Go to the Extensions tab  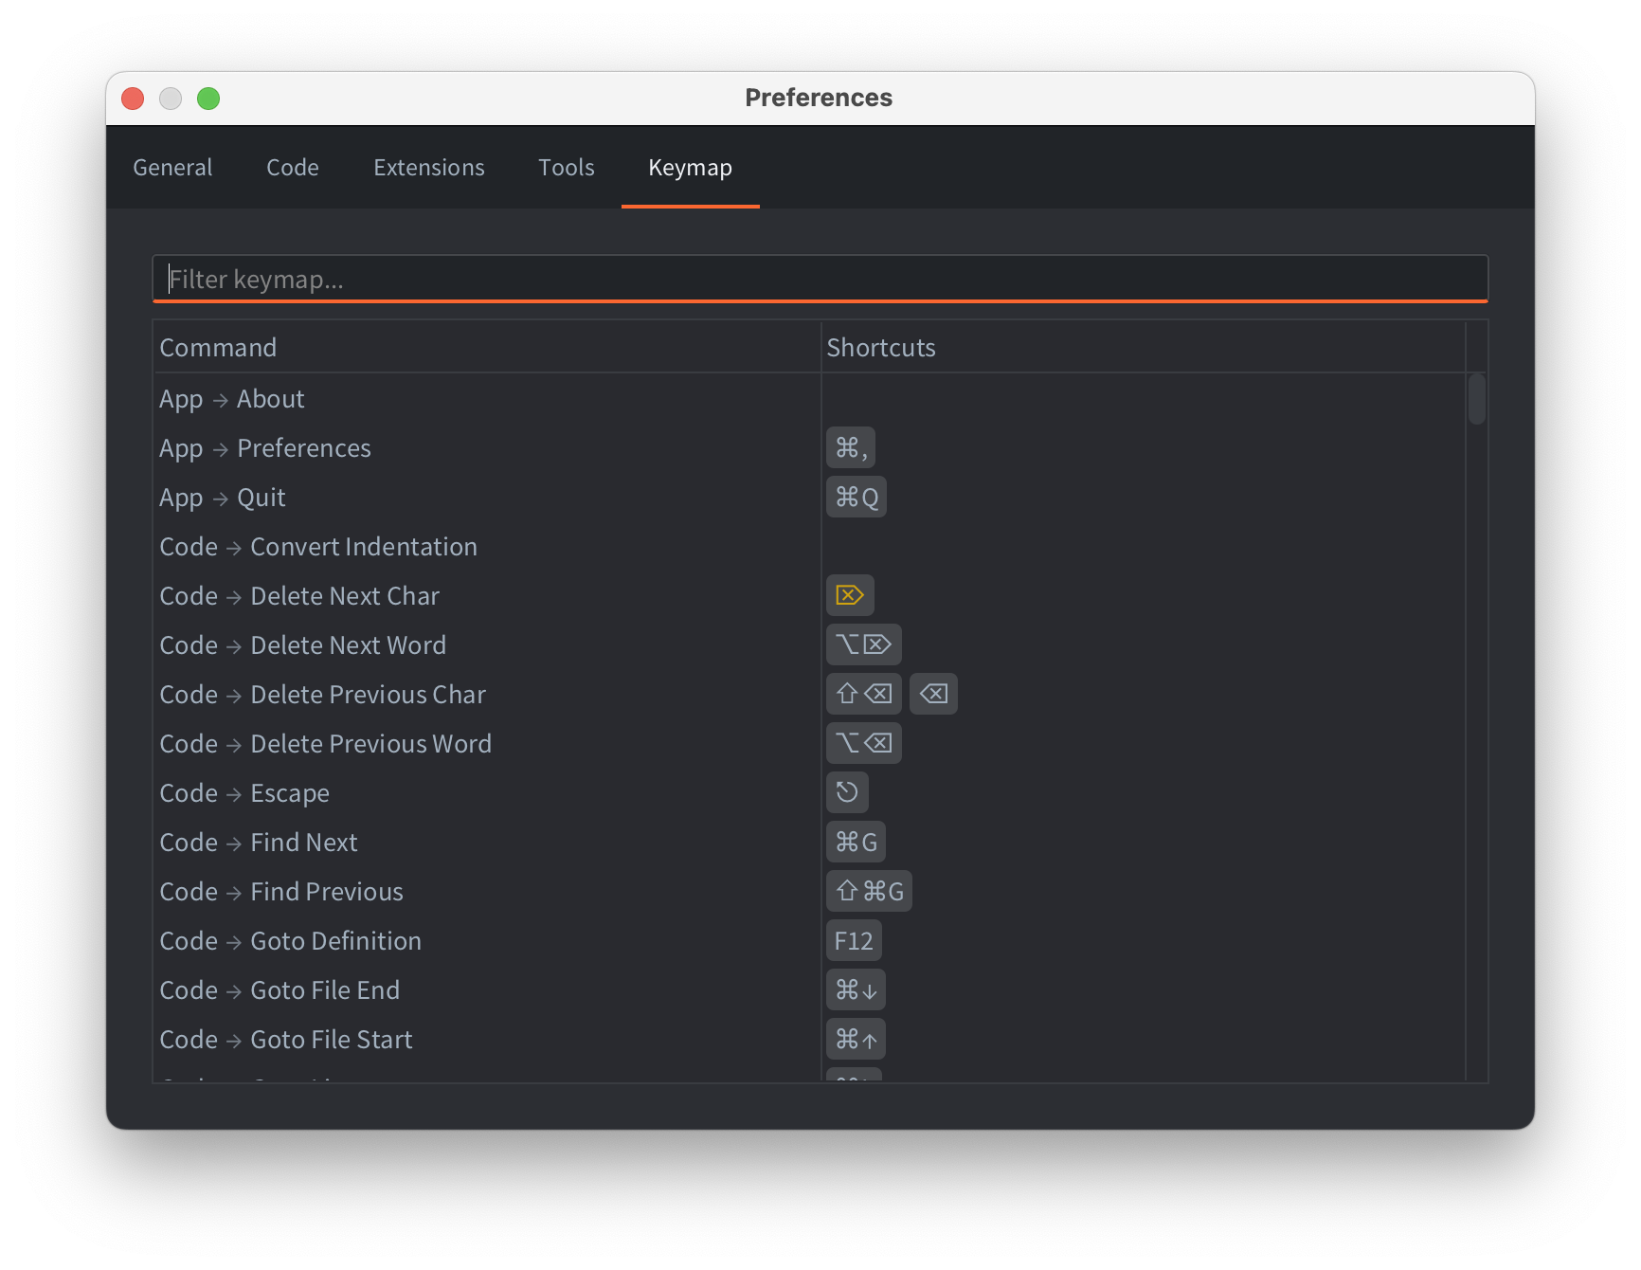[x=429, y=168]
